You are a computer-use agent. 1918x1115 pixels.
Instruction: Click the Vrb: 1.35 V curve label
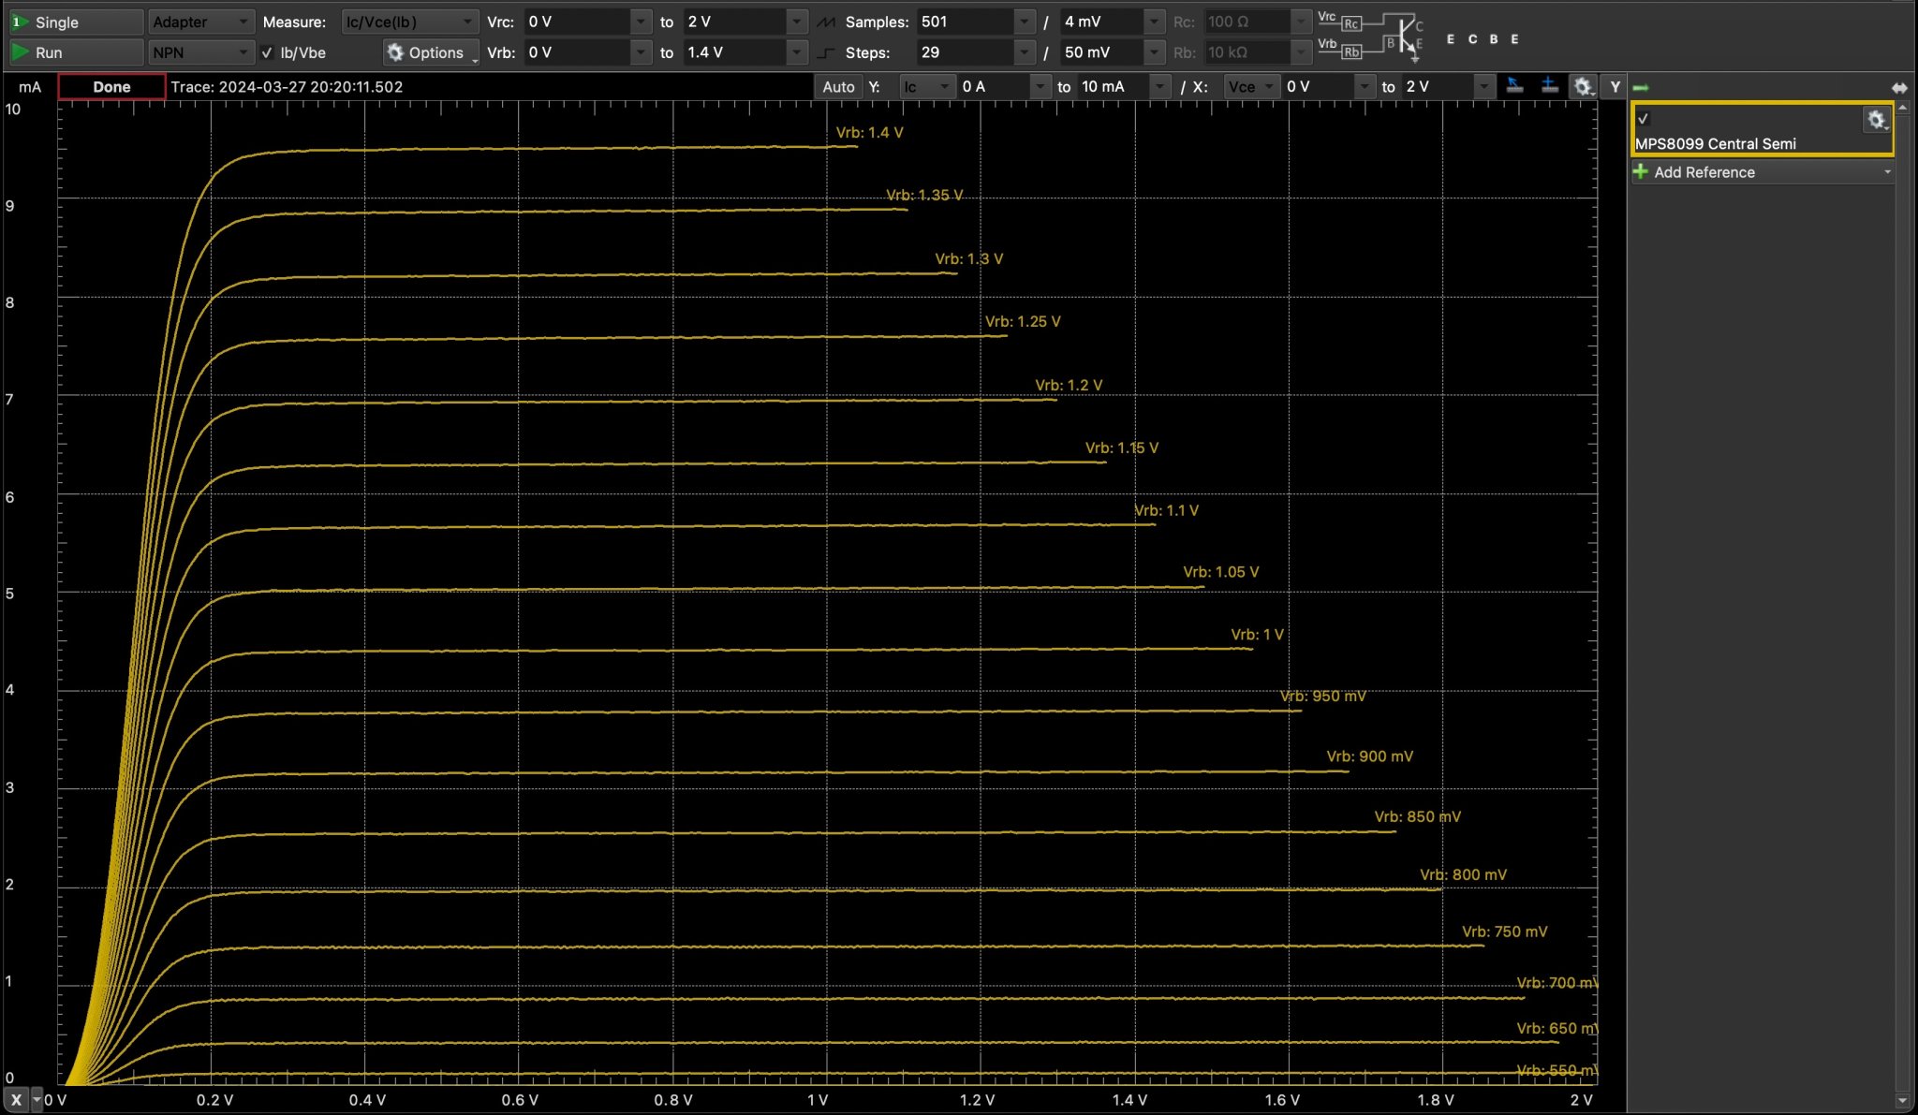tap(924, 196)
